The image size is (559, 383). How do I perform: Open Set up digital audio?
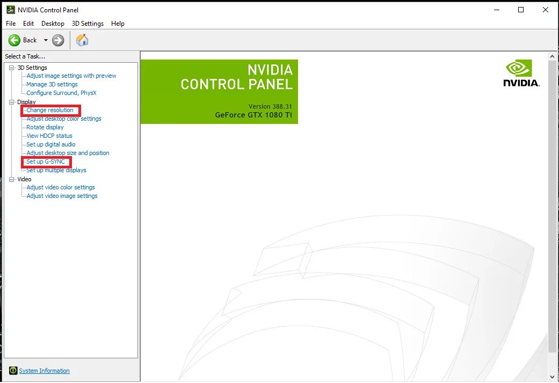coord(51,144)
